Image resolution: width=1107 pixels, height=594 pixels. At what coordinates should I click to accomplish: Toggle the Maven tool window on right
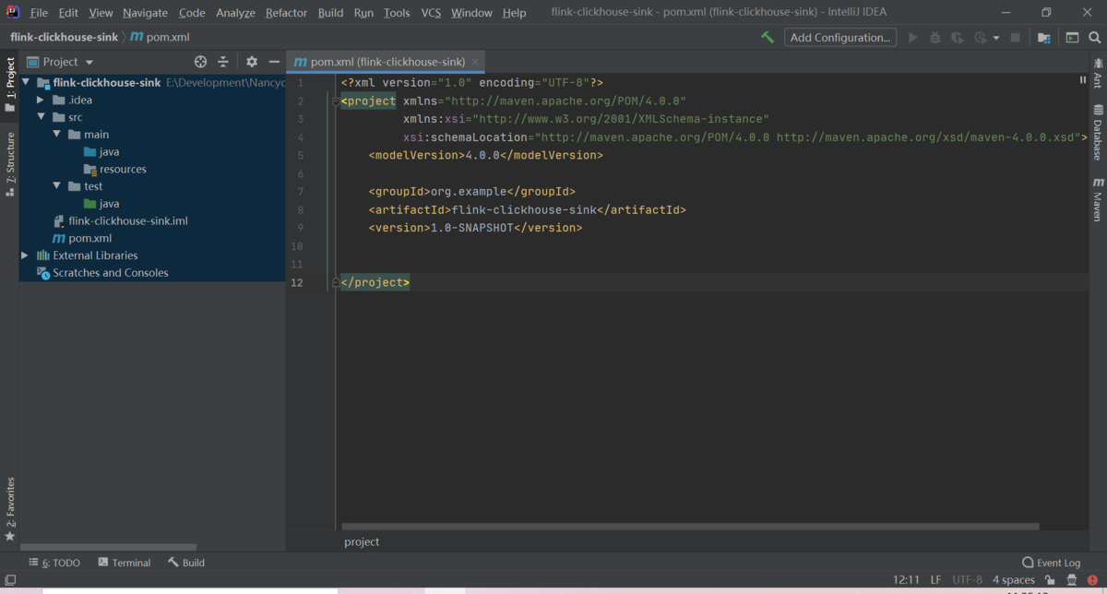click(x=1098, y=200)
